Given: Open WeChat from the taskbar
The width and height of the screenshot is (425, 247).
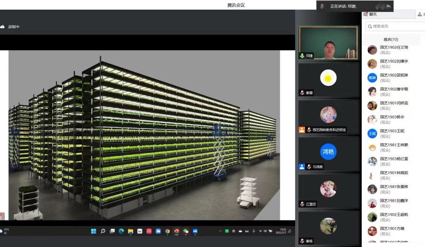Looking at the screenshot, I should click(186, 231).
